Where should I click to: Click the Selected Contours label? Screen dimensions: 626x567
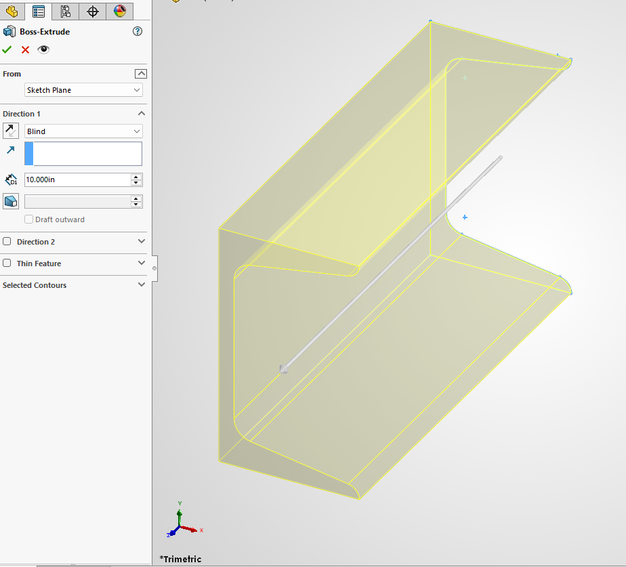tap(35, 285)
